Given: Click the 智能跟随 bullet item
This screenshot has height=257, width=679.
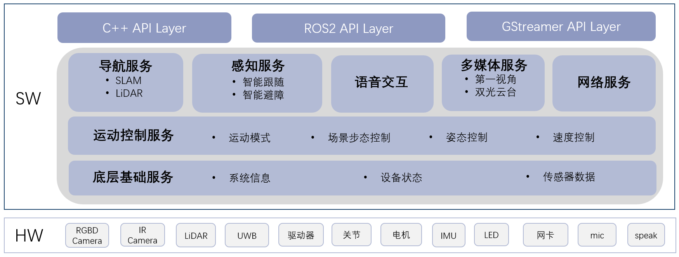Looking at the screenshot, I should [263, 82].
